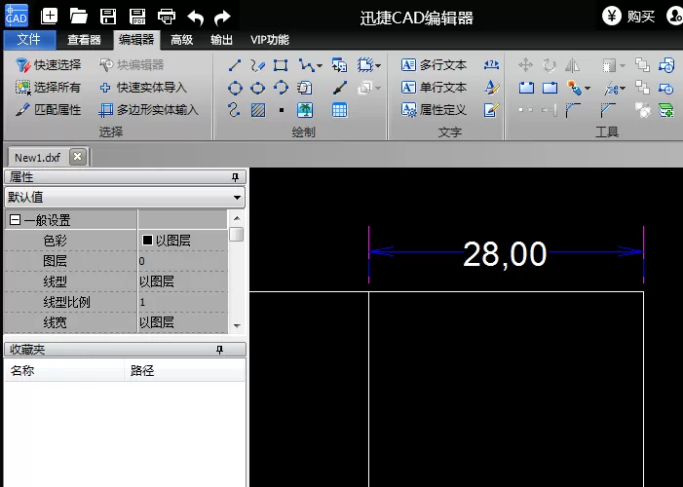Click 属性定义 attribute definition button
The height and width of the screenshot is (487, 683).
point(434,110)
